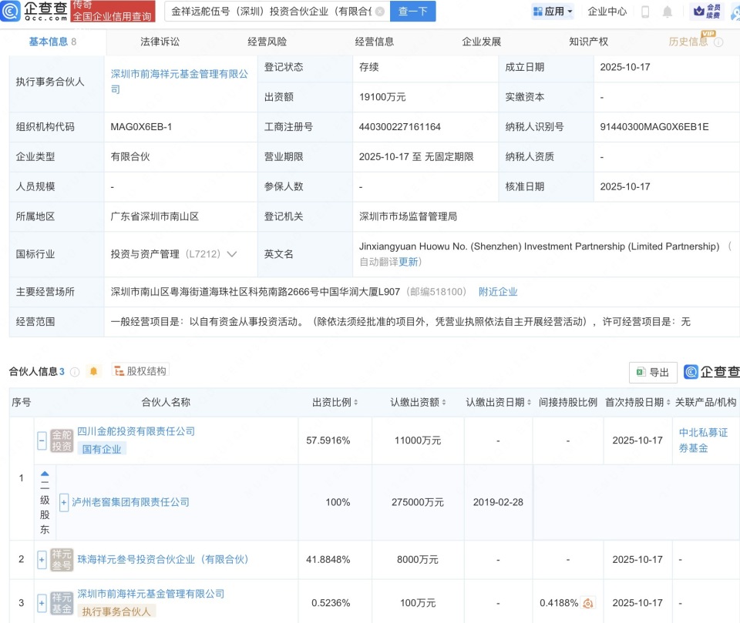Image resolution: width=740 pixels, height=623 pixels.
Task: Open 企业中心 in the header
Action: (x=605, y=12)
